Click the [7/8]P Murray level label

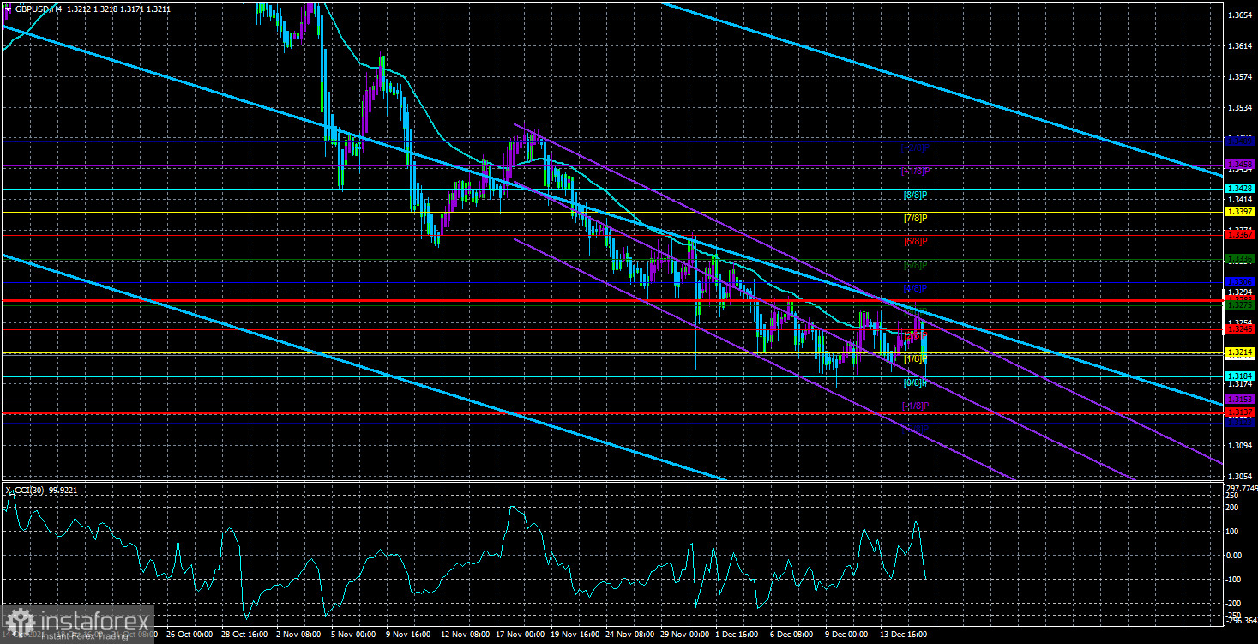point(916,219)
